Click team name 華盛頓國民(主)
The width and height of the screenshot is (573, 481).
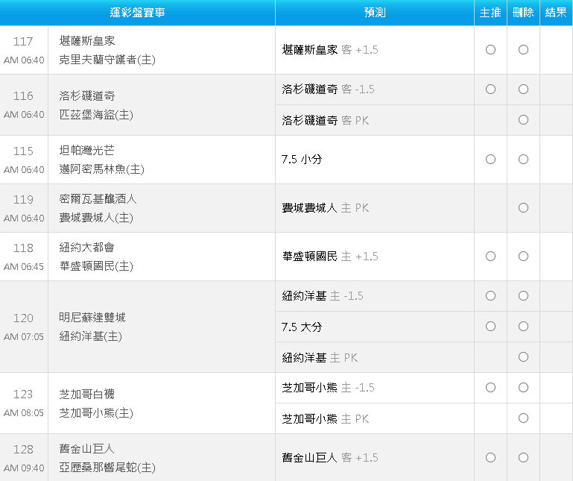(96, 266)
